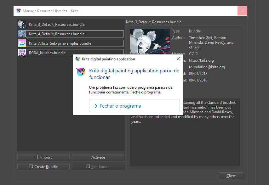
Task: Click the large Krita brush icon in crash dialog
Action: (81, 72)
